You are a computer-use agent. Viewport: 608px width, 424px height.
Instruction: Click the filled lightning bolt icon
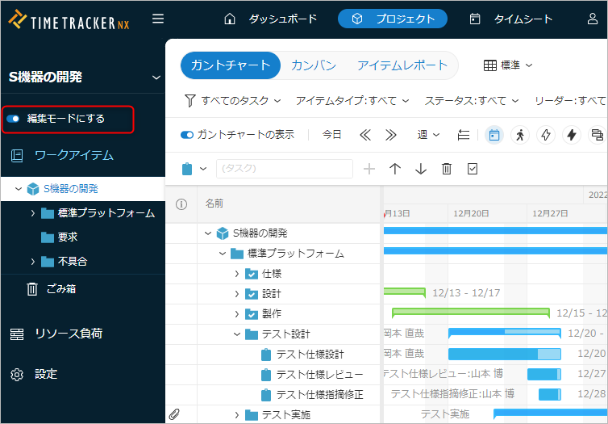click(572, 135)
